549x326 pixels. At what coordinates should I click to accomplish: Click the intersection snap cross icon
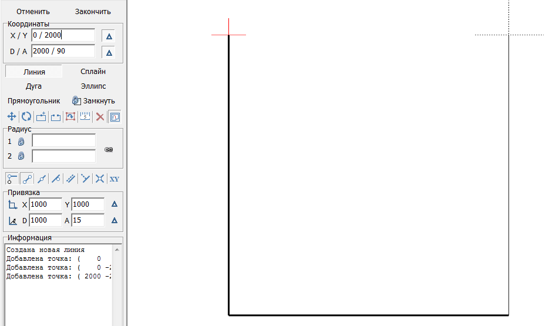[100, 179]
